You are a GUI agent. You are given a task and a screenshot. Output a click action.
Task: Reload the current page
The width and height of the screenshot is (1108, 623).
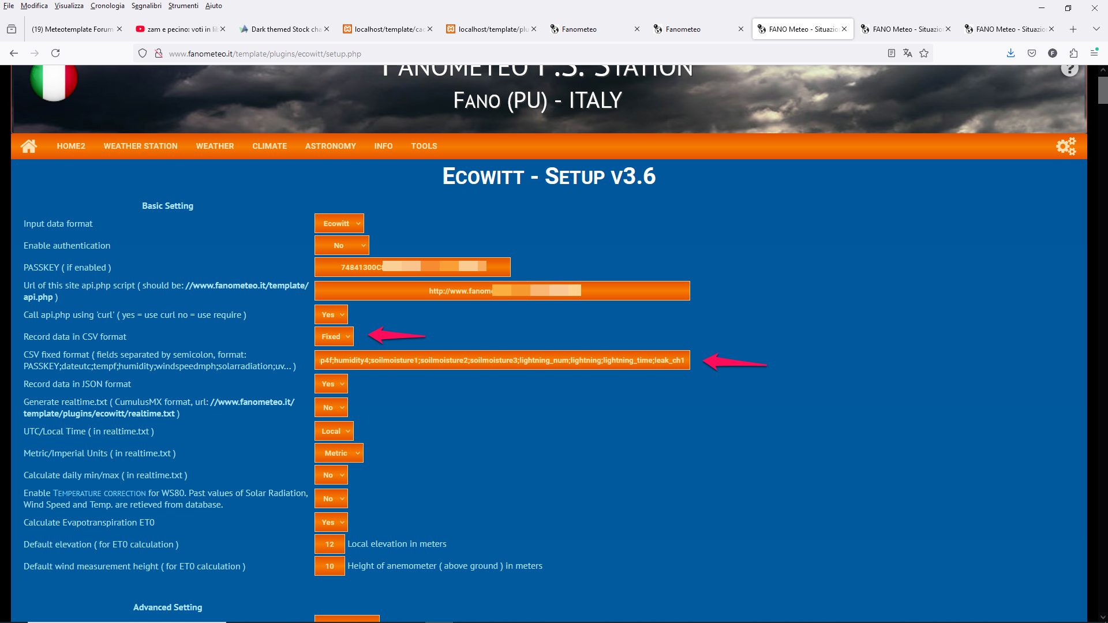55,53
